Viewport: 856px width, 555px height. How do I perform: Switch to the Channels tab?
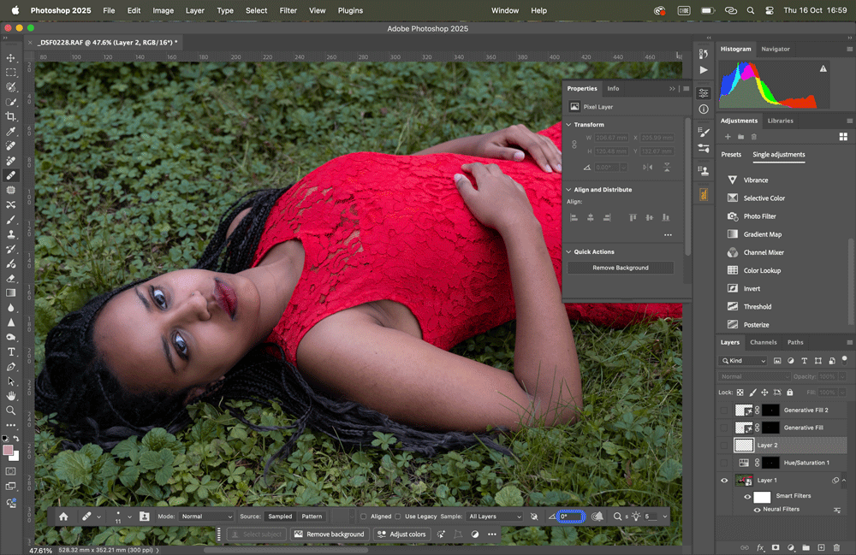coord(763,342)
